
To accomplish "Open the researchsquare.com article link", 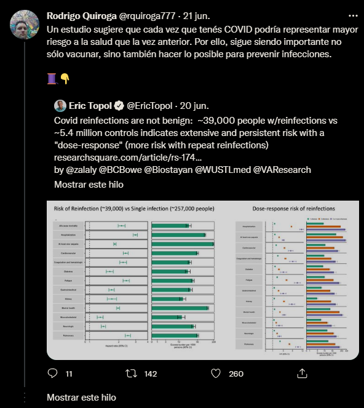I will pyautogui.click(x=128, y=158).
